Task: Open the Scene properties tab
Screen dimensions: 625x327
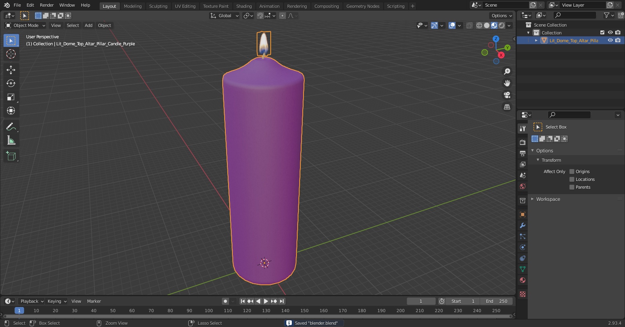Action: [x=523, y=175]
